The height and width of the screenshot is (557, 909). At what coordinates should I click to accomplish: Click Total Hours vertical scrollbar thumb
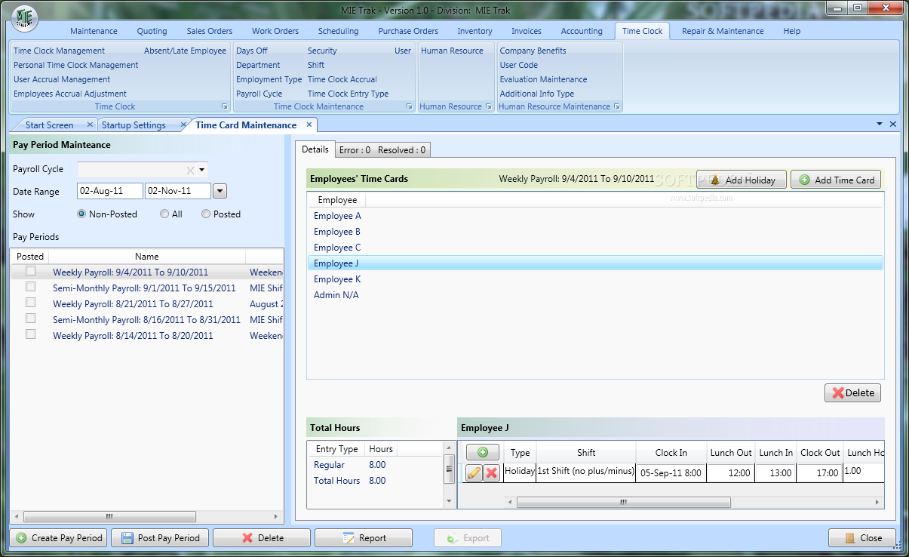449,469
